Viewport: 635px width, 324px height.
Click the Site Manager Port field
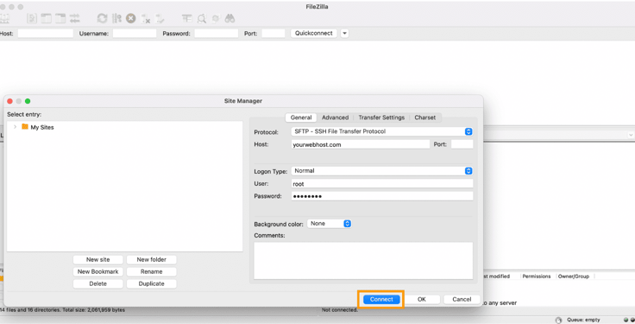point(462,144)
